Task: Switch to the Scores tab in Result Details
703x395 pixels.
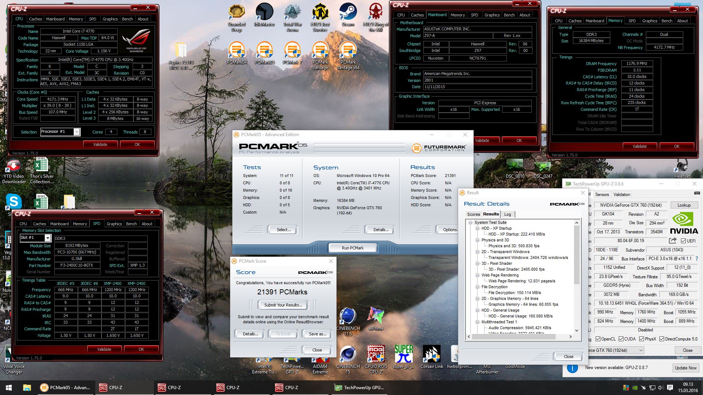Action: (473, 214)
